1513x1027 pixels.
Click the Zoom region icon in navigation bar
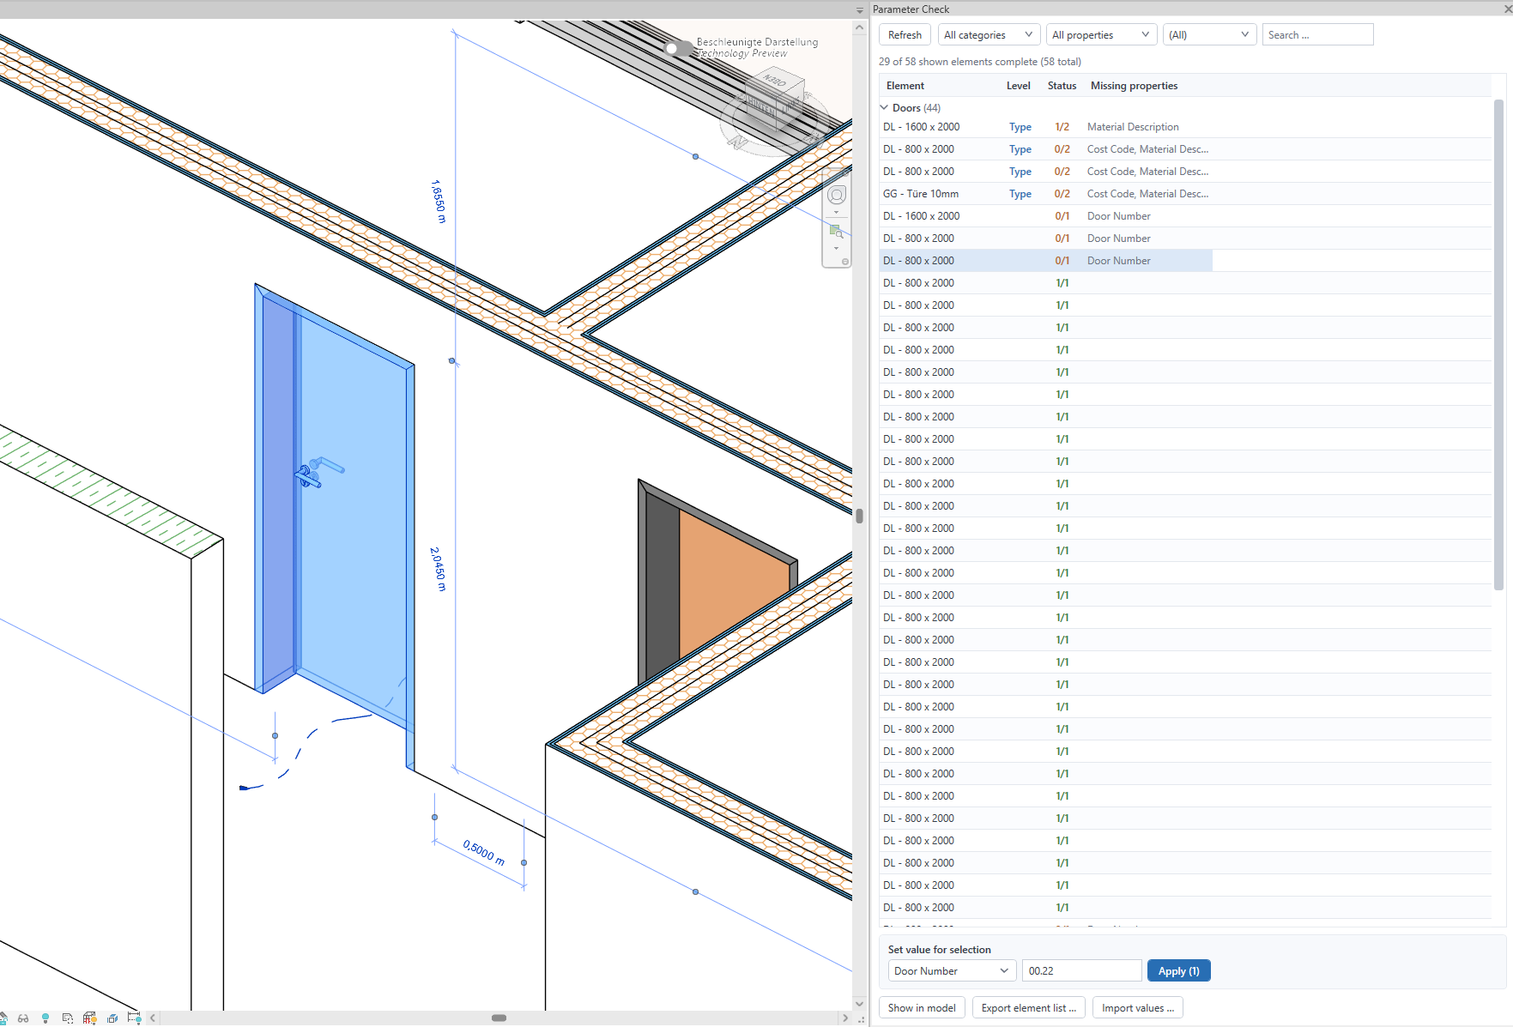coord(836,231)
